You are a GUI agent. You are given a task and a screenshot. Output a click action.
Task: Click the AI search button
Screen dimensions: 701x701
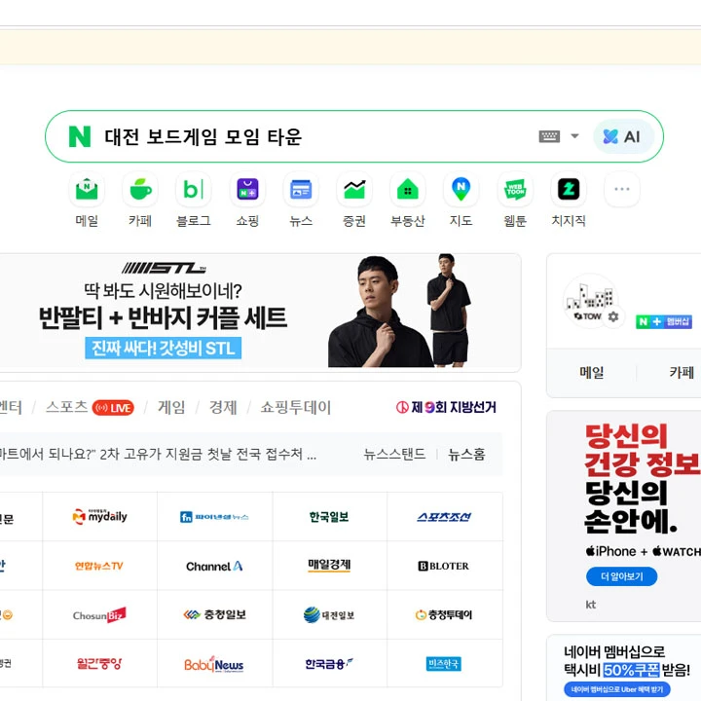[x=623, y=136]
